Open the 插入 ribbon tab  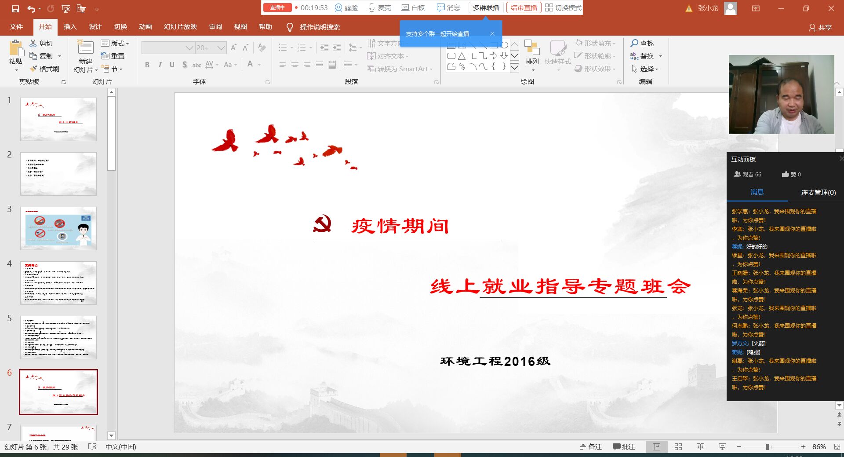click(70, 27)
